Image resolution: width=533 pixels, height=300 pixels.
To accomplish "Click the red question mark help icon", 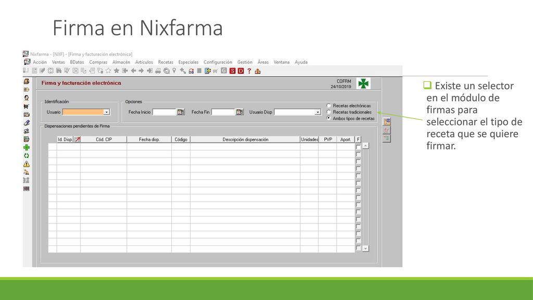I will 249,71.
